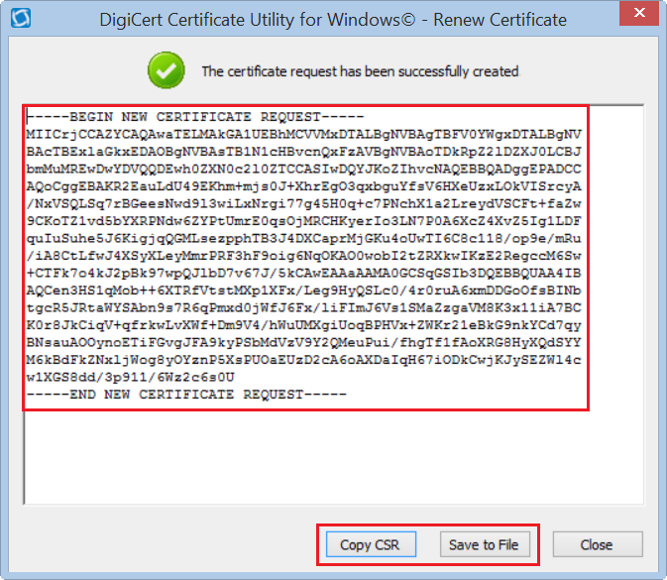Click the final CSR line starting w1XGS8dd

click(131, 378)
